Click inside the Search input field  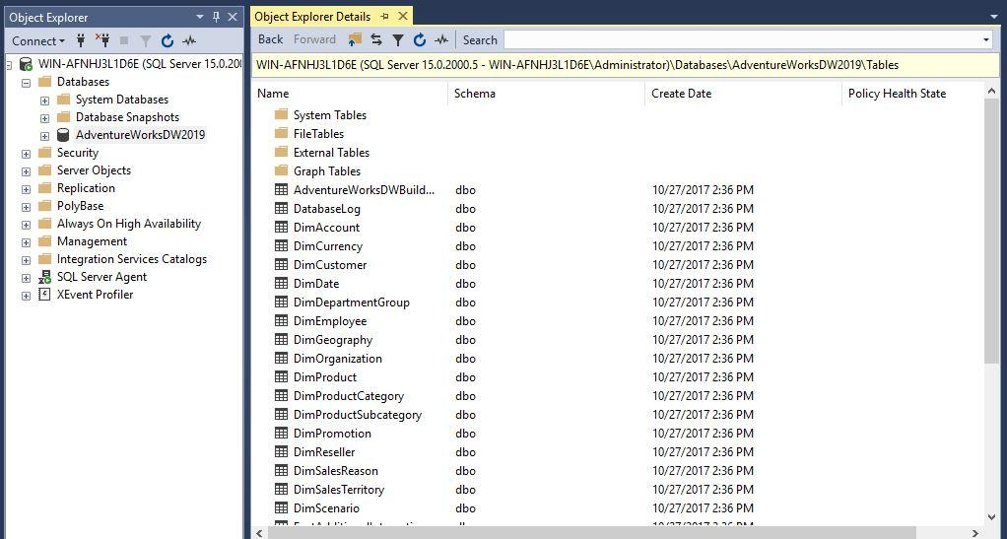(x=742, y=39)
